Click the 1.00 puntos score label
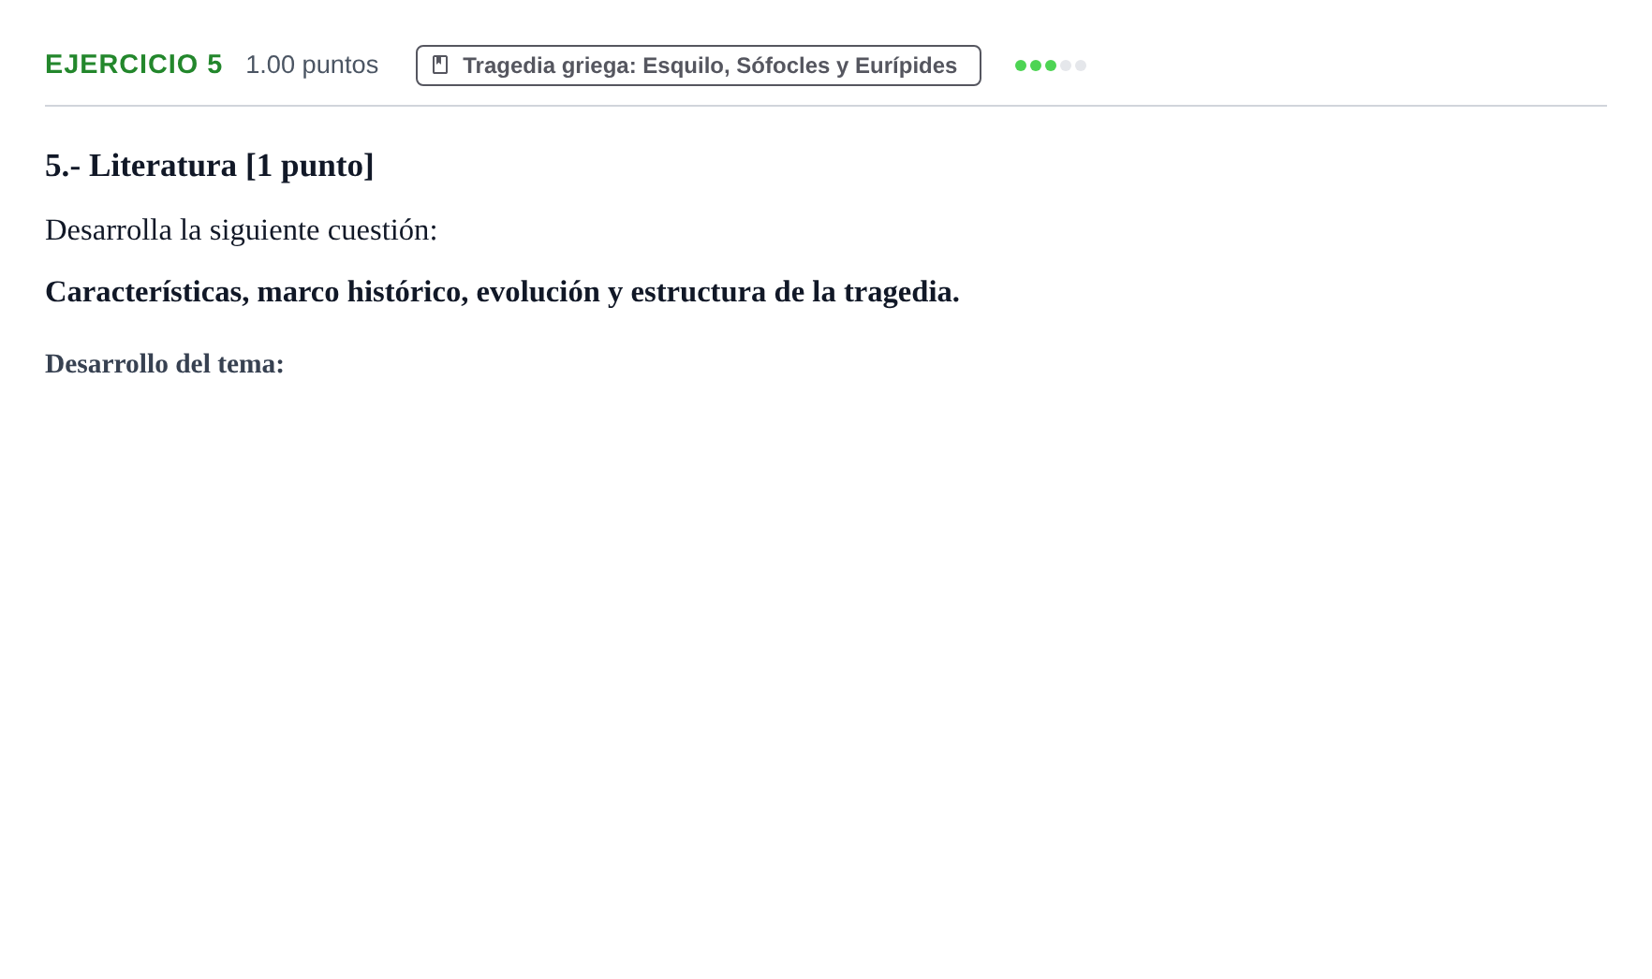Viewport: 1652px width, 979px height. pyautogui.click(x=312, y=65)
